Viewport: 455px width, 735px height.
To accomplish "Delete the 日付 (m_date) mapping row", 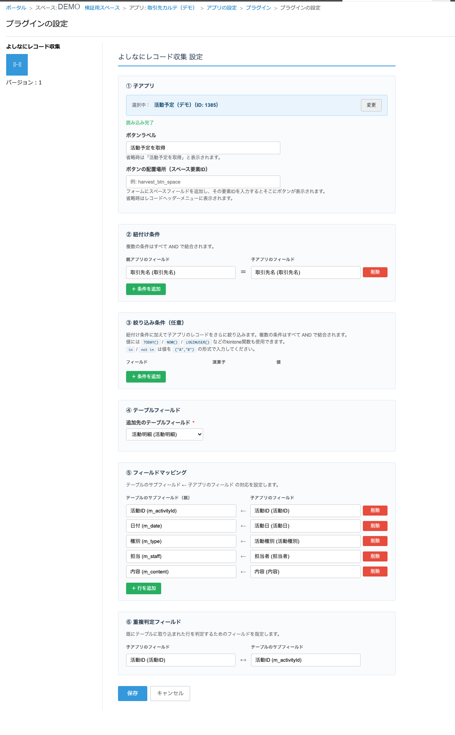I will [375, 526].
